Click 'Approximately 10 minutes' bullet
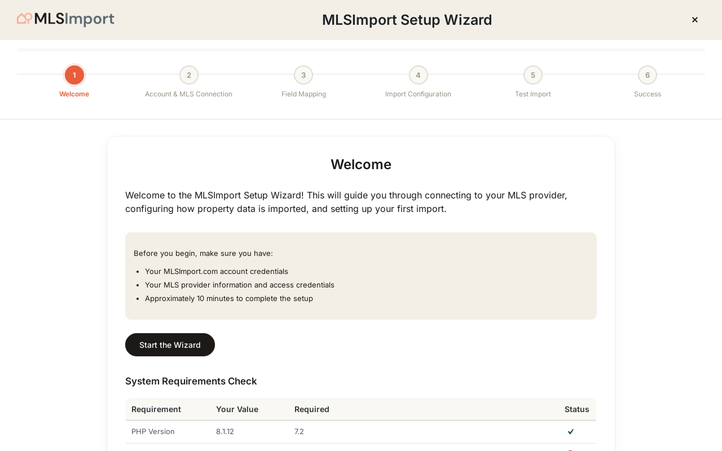 coord(229,298)
